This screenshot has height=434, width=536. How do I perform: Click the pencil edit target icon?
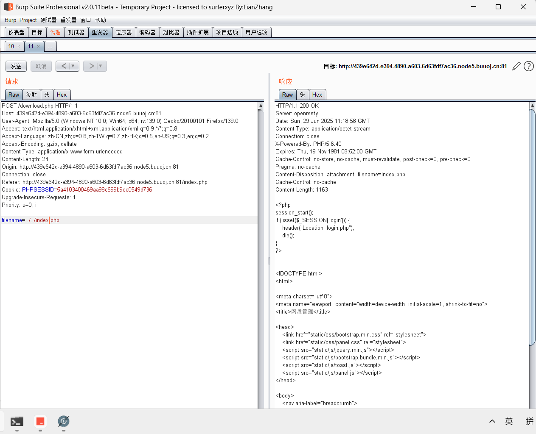pos(516,66)
